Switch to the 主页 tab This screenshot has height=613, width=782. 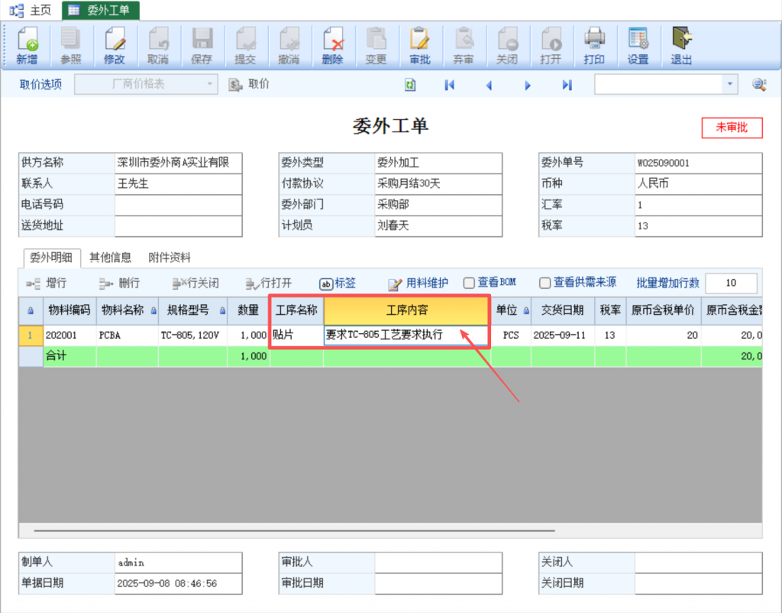pos(31,10)
